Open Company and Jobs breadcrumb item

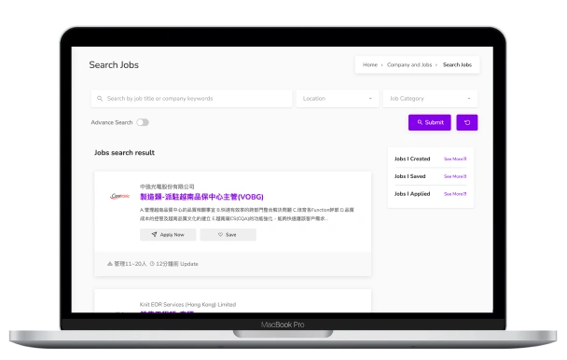409,64
